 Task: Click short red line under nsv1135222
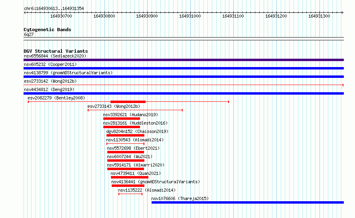[130, 194]
